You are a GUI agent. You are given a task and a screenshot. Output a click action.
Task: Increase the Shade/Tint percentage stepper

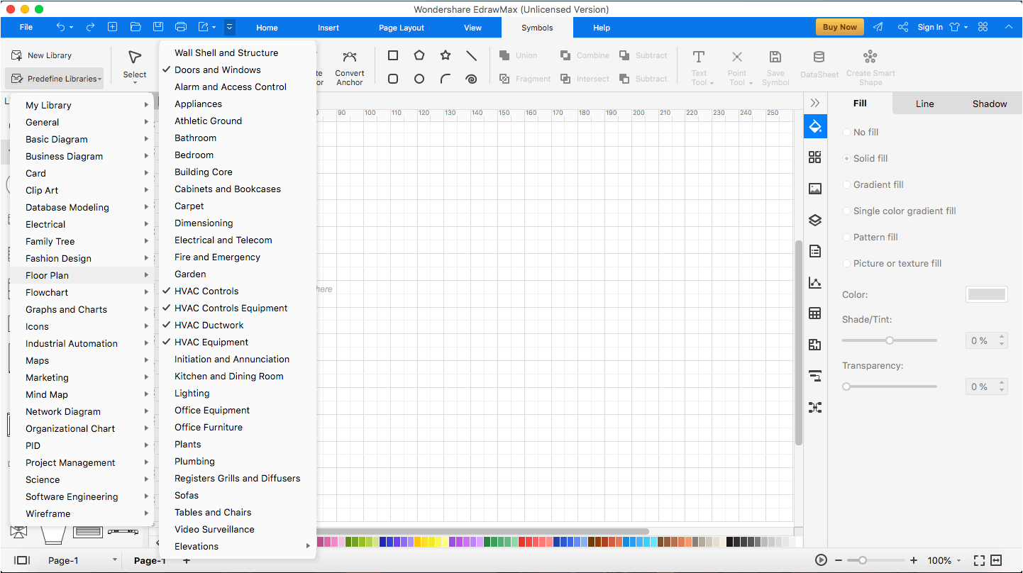click(1002, 338)
